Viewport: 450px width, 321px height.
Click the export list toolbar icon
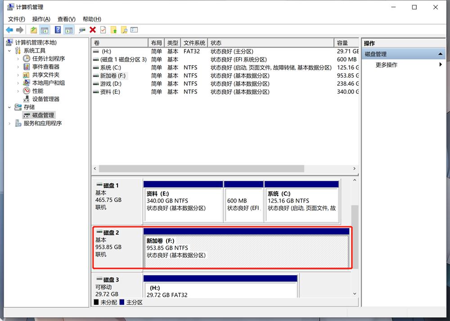tap(134, 30)
